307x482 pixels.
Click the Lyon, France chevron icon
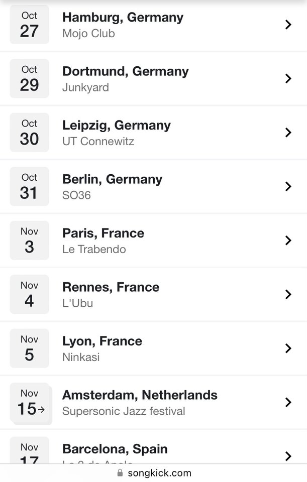click(x=288, y=348)
